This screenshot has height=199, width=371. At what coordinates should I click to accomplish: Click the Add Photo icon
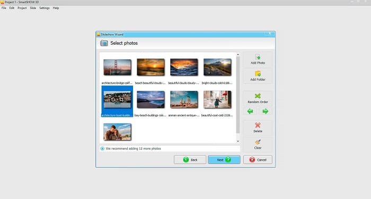coord(258,57)
